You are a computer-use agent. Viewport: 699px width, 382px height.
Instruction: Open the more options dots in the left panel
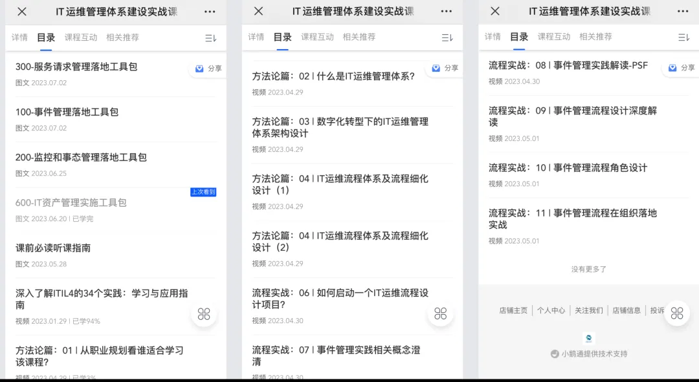click(x=210, y=12)
